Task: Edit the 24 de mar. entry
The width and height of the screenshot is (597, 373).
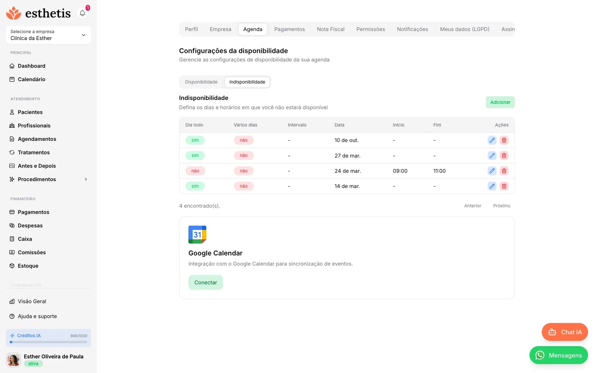Action: 492,171
